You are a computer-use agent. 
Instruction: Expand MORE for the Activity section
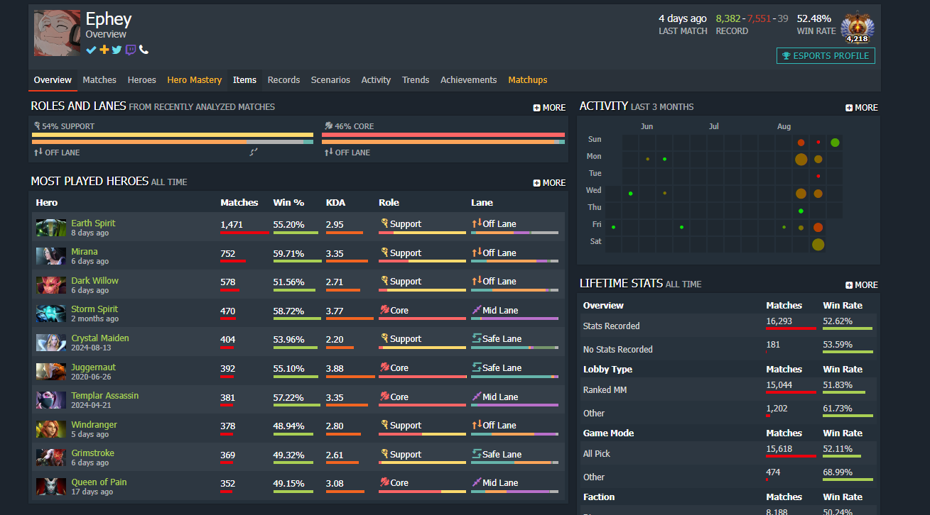coord(862,108)
